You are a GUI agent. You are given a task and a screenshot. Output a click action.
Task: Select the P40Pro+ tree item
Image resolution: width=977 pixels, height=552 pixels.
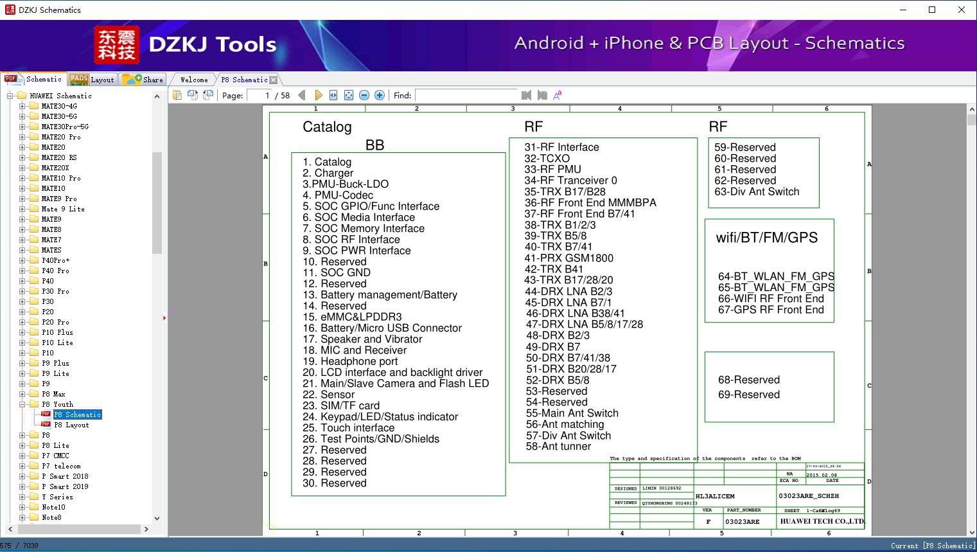coord(56,260)
